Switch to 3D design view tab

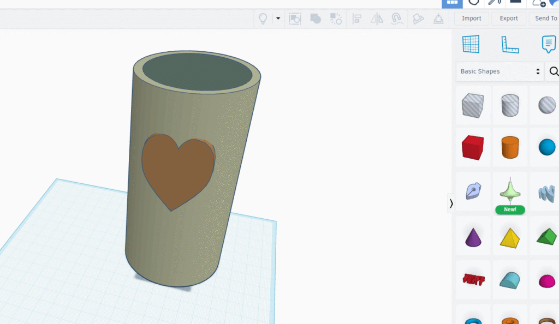pos(452,3)
